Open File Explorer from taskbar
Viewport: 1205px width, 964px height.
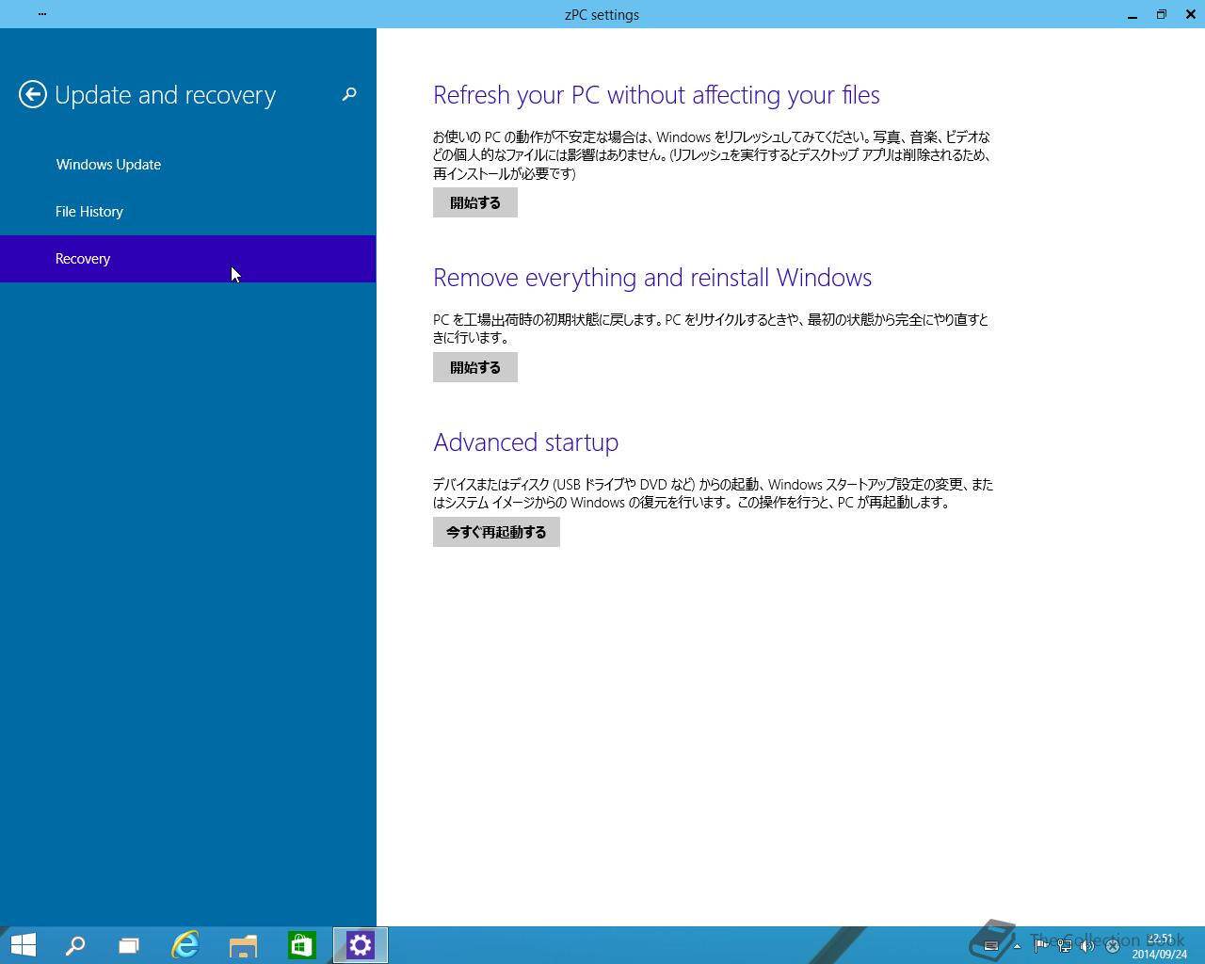coord(244,945)
